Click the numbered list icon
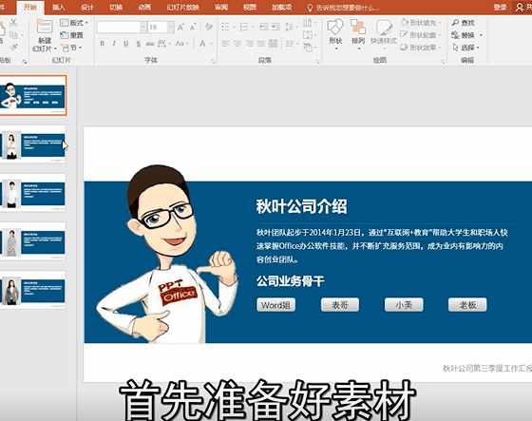532x421 pixels. pos(243,27)
